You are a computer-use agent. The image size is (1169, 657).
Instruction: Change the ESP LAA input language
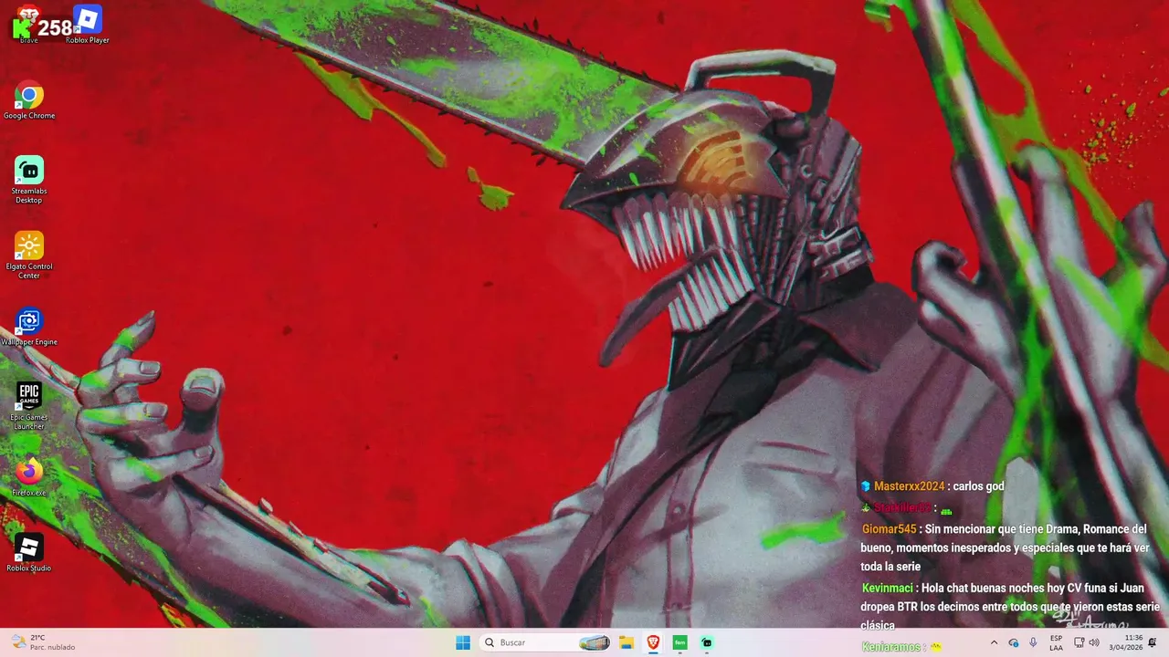click(x=1056, y=642)
